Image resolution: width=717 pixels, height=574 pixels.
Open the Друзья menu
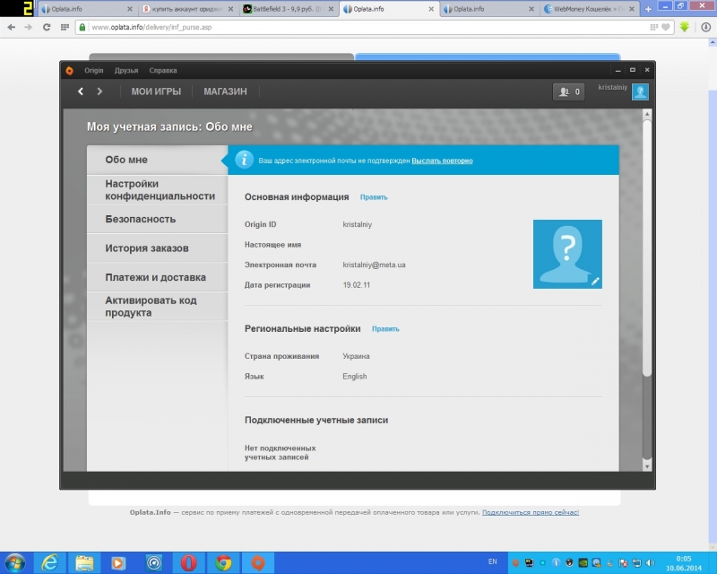pyautogui.click(x=126, y=71)
